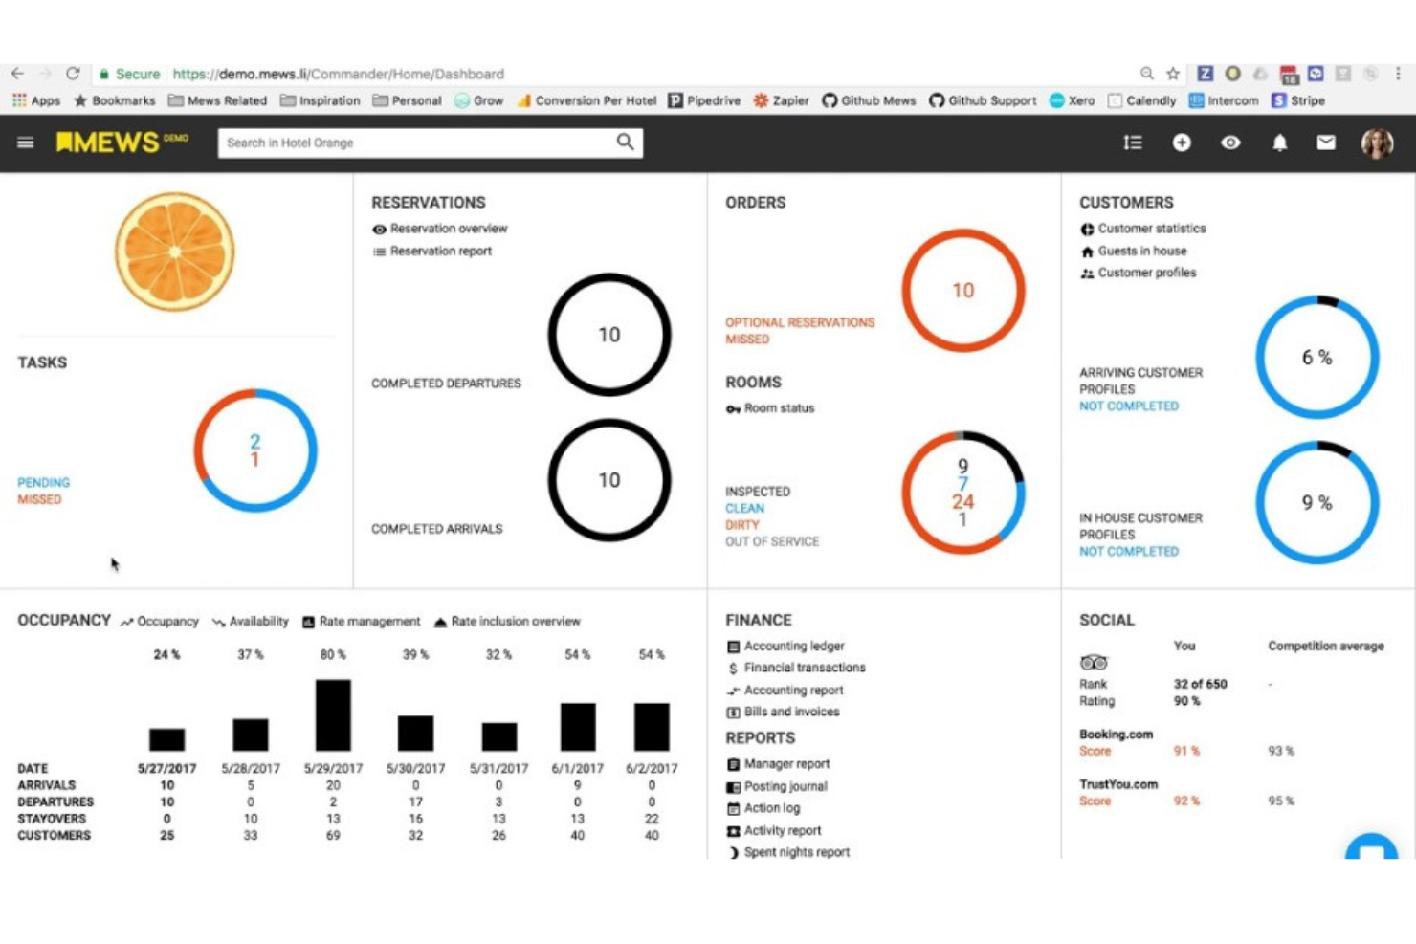Open the Mews hamburger menu

[x=25, y=142]
